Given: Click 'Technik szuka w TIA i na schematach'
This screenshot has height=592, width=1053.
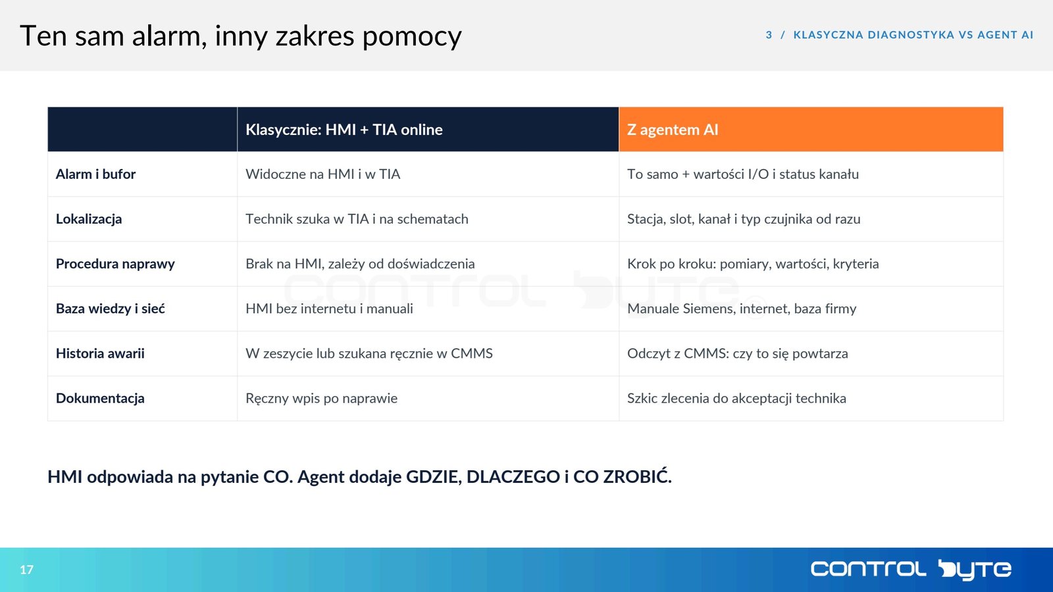Looking at the screenshot, I should point(357,219).
